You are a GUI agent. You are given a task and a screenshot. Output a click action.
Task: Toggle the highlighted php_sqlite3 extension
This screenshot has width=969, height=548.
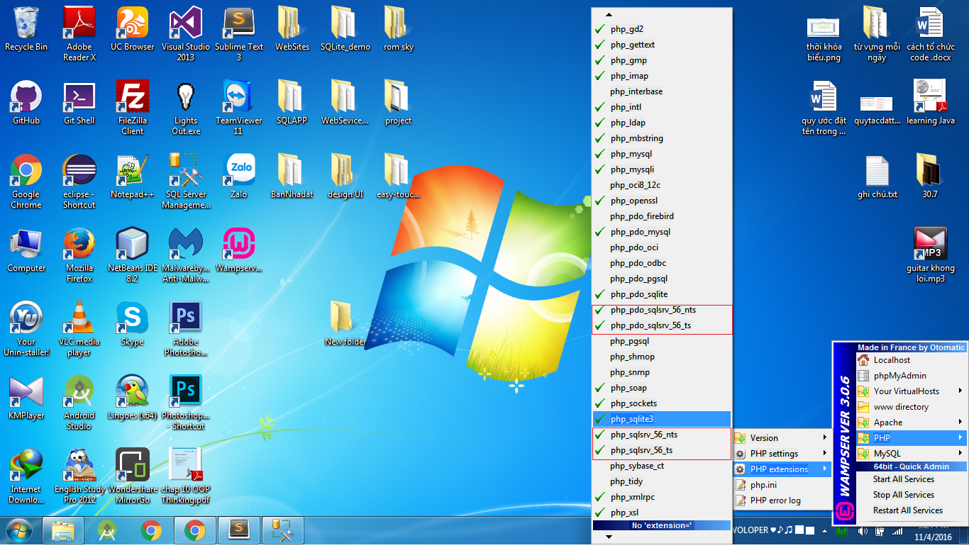point(662,419)
